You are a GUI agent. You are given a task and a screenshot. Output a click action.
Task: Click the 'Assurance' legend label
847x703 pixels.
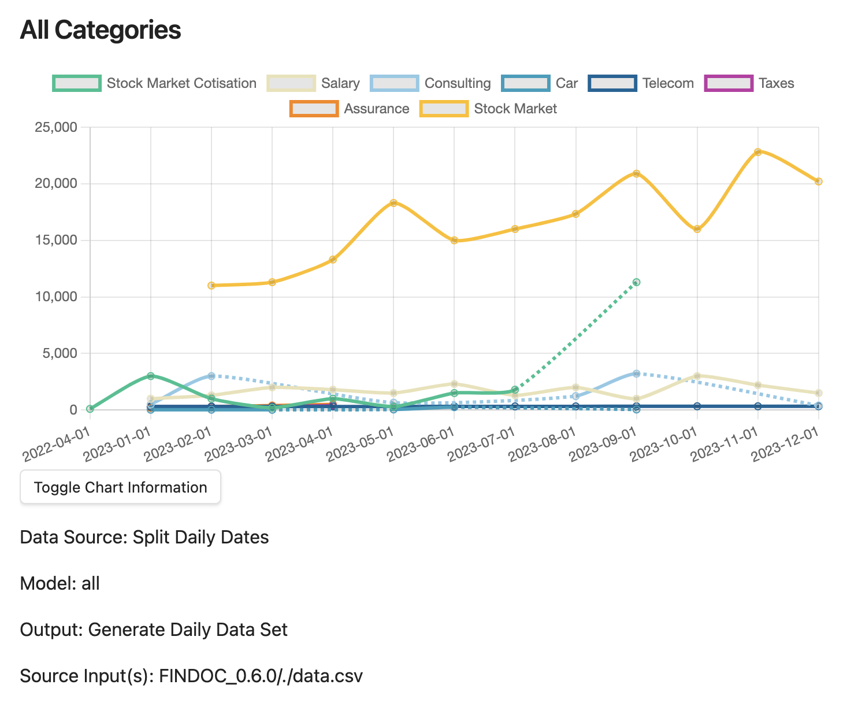pyautogui.click(x=377, y=109)
